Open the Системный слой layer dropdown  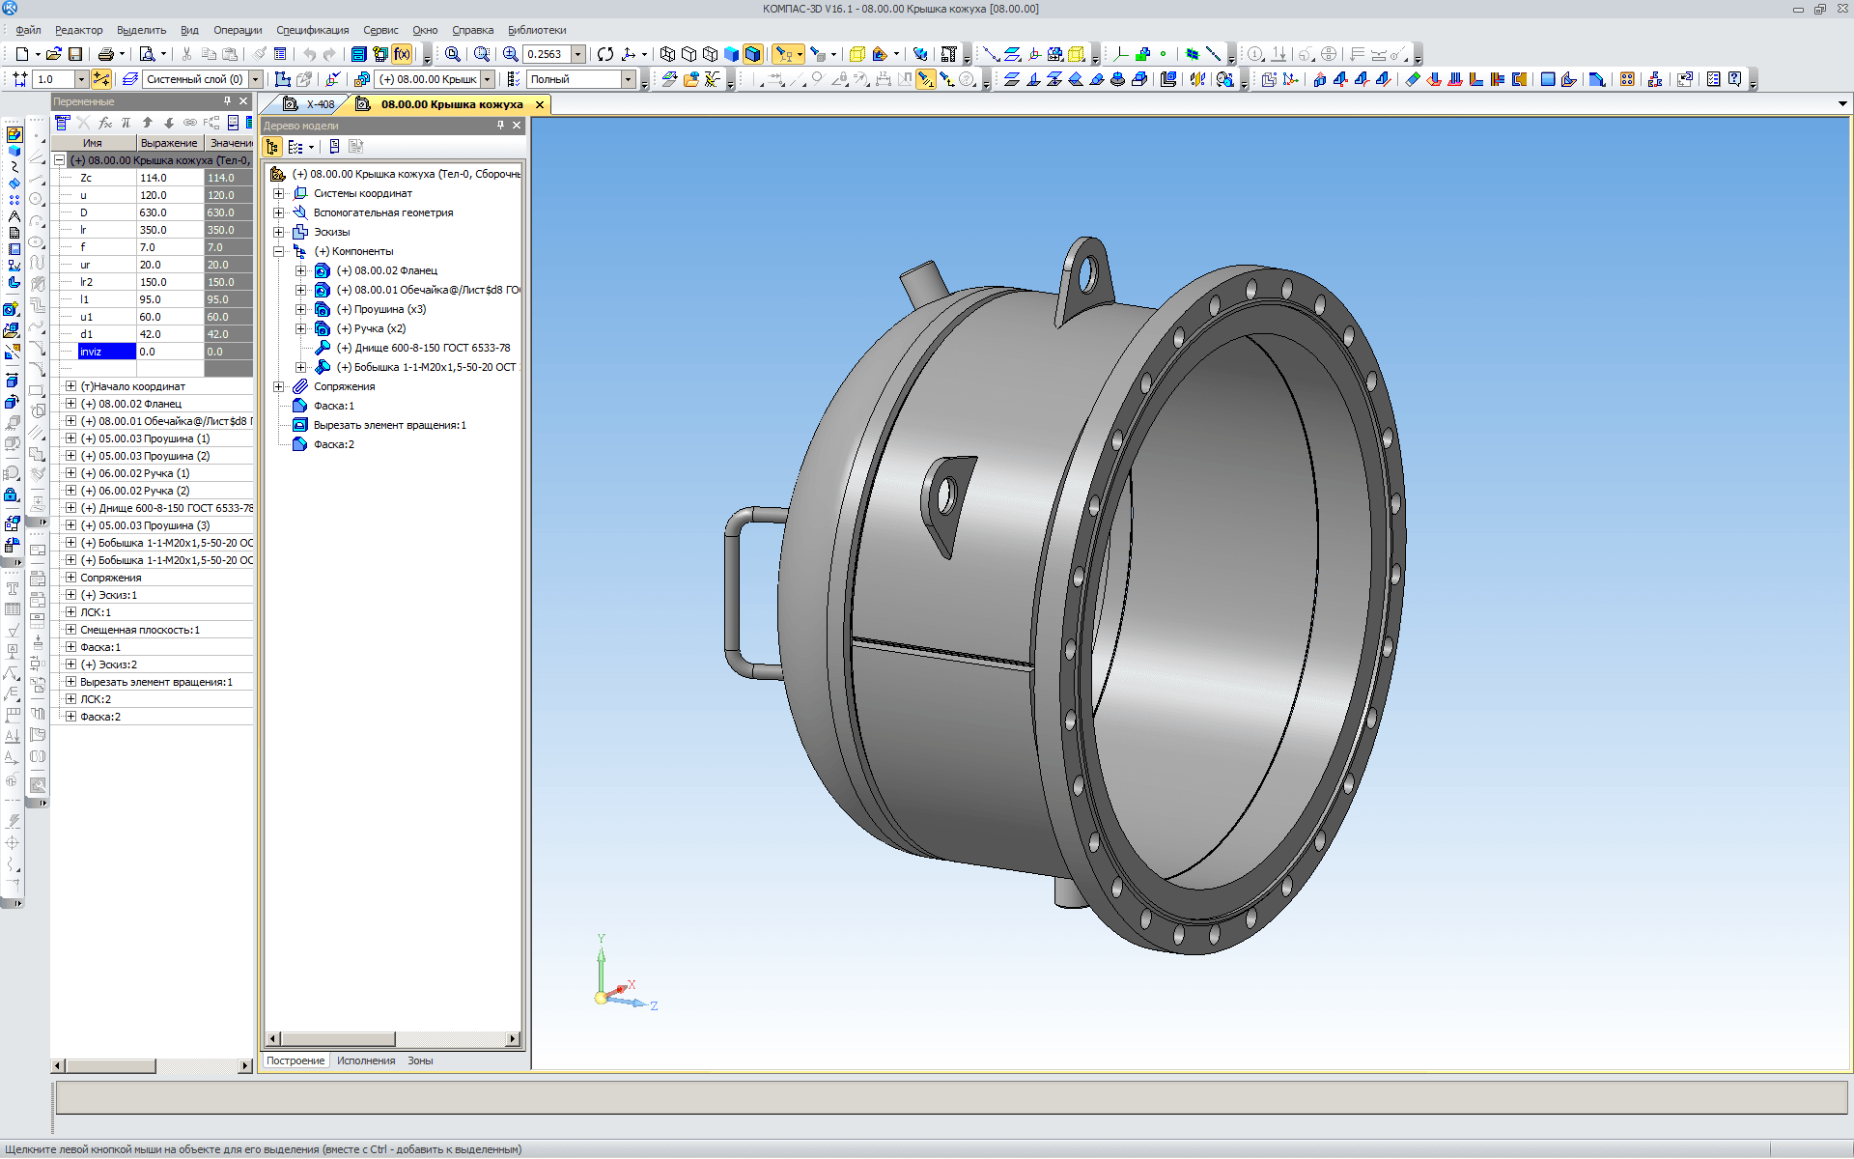tap(256, 79)
